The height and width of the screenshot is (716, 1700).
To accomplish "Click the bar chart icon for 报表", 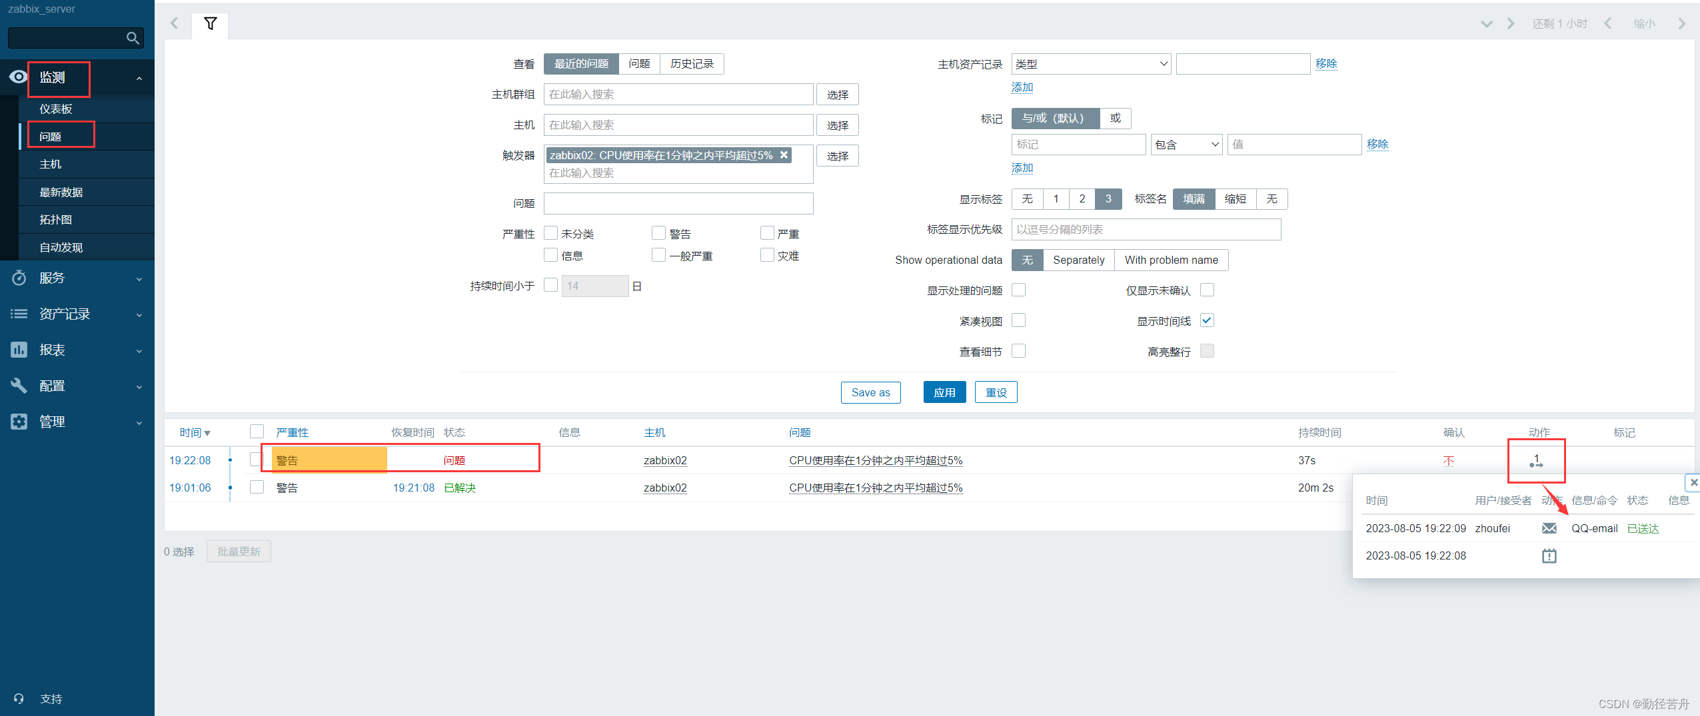I will (19, 350).
